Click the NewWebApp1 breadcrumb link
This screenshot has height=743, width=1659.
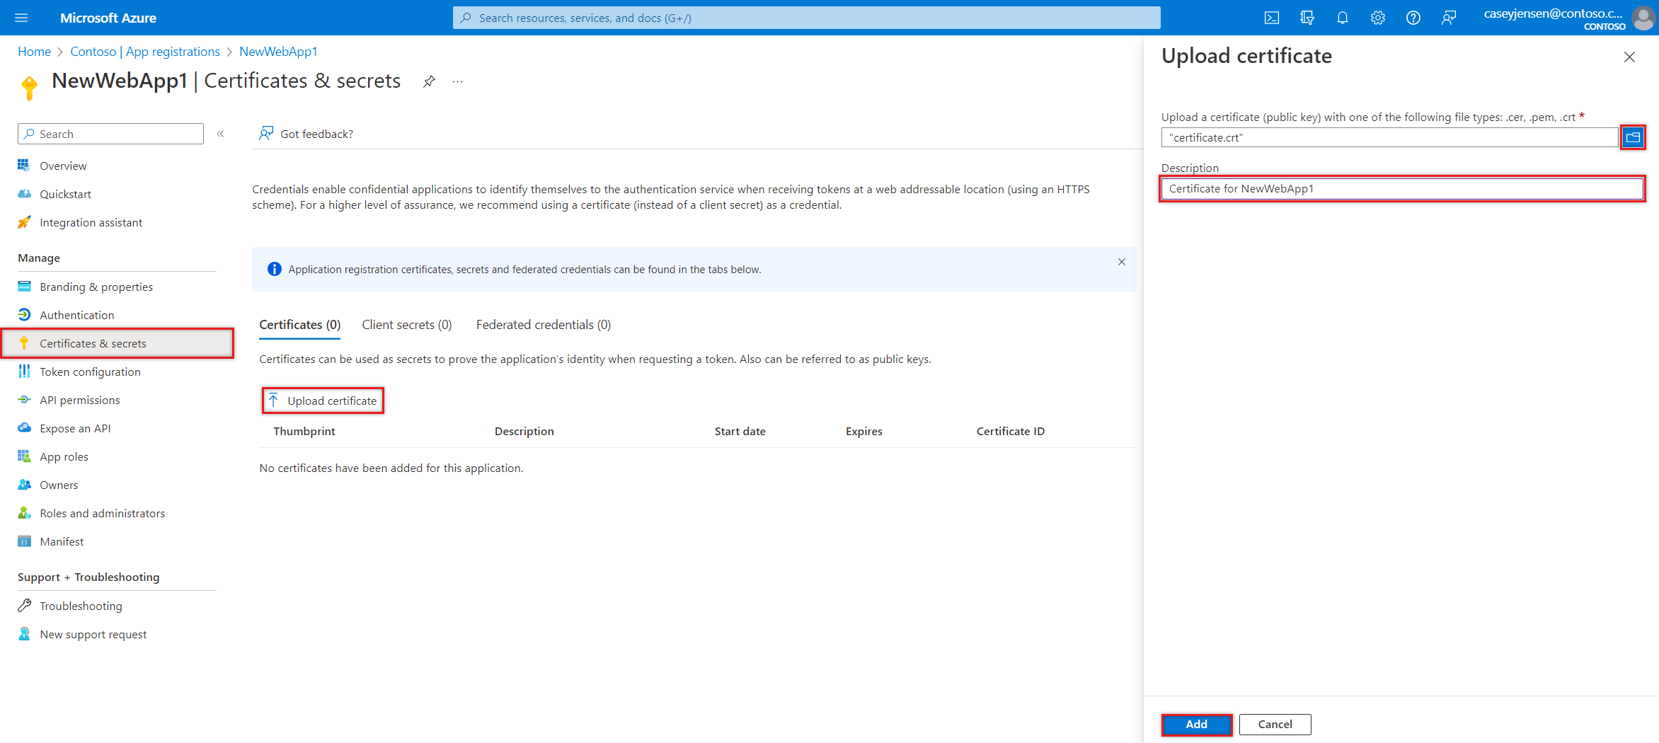click(x=278, y=52)
